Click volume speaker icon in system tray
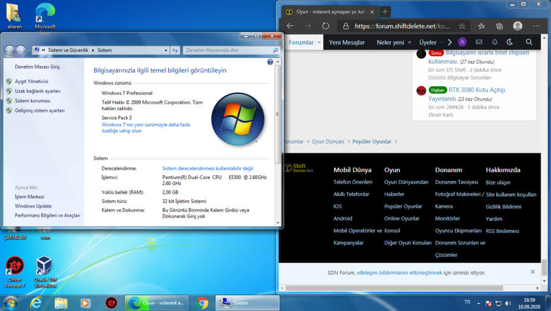This screenshot has width=551, height=311. [x=508, y=303]
